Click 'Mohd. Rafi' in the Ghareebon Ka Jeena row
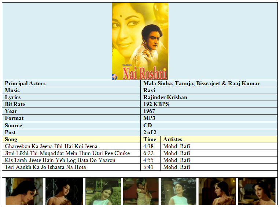This screenshot has height=207, width=280. point(177,146)
